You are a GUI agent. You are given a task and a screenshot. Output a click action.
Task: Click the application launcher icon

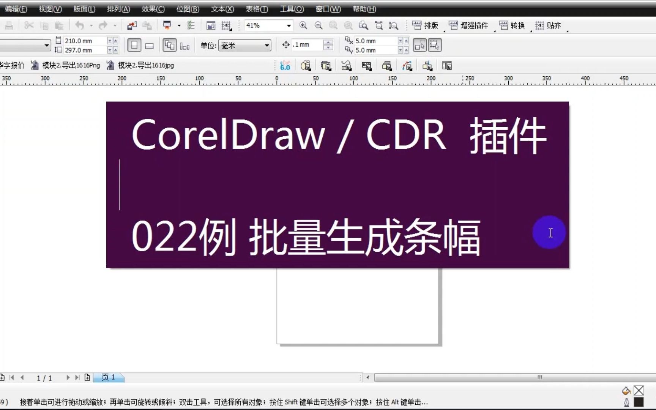pyautogui.click(x=167, y=25)
